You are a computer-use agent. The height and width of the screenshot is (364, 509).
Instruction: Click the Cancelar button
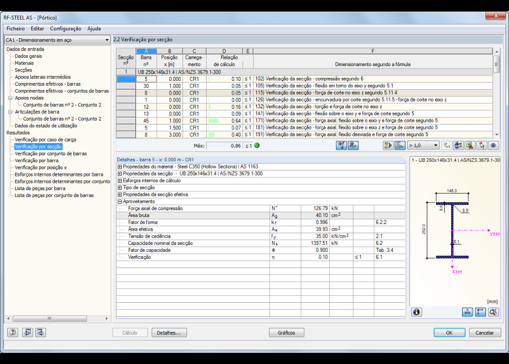[485, 333]
